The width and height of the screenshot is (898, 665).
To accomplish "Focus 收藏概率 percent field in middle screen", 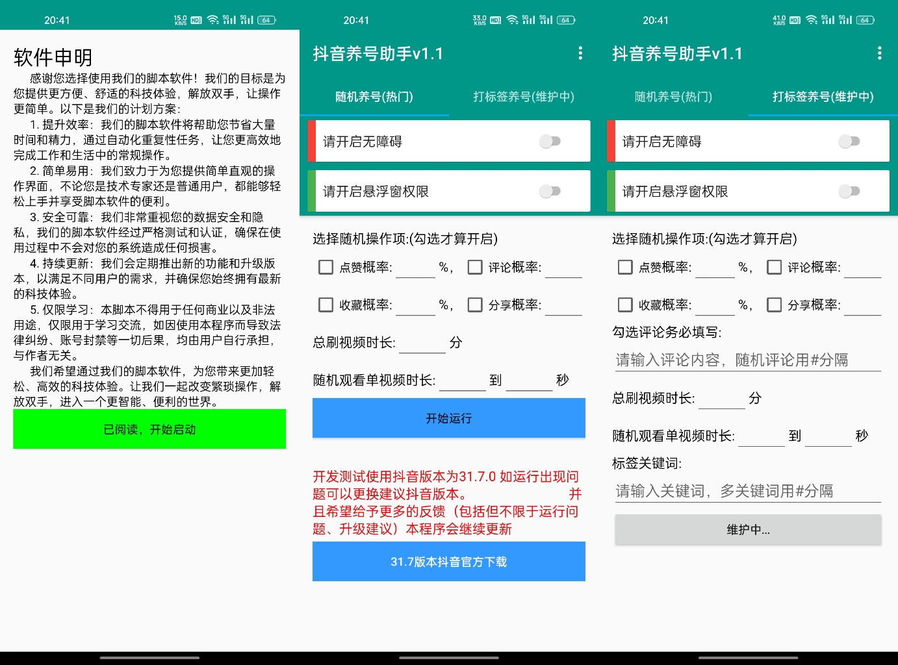I will click(x=415, y=305).
